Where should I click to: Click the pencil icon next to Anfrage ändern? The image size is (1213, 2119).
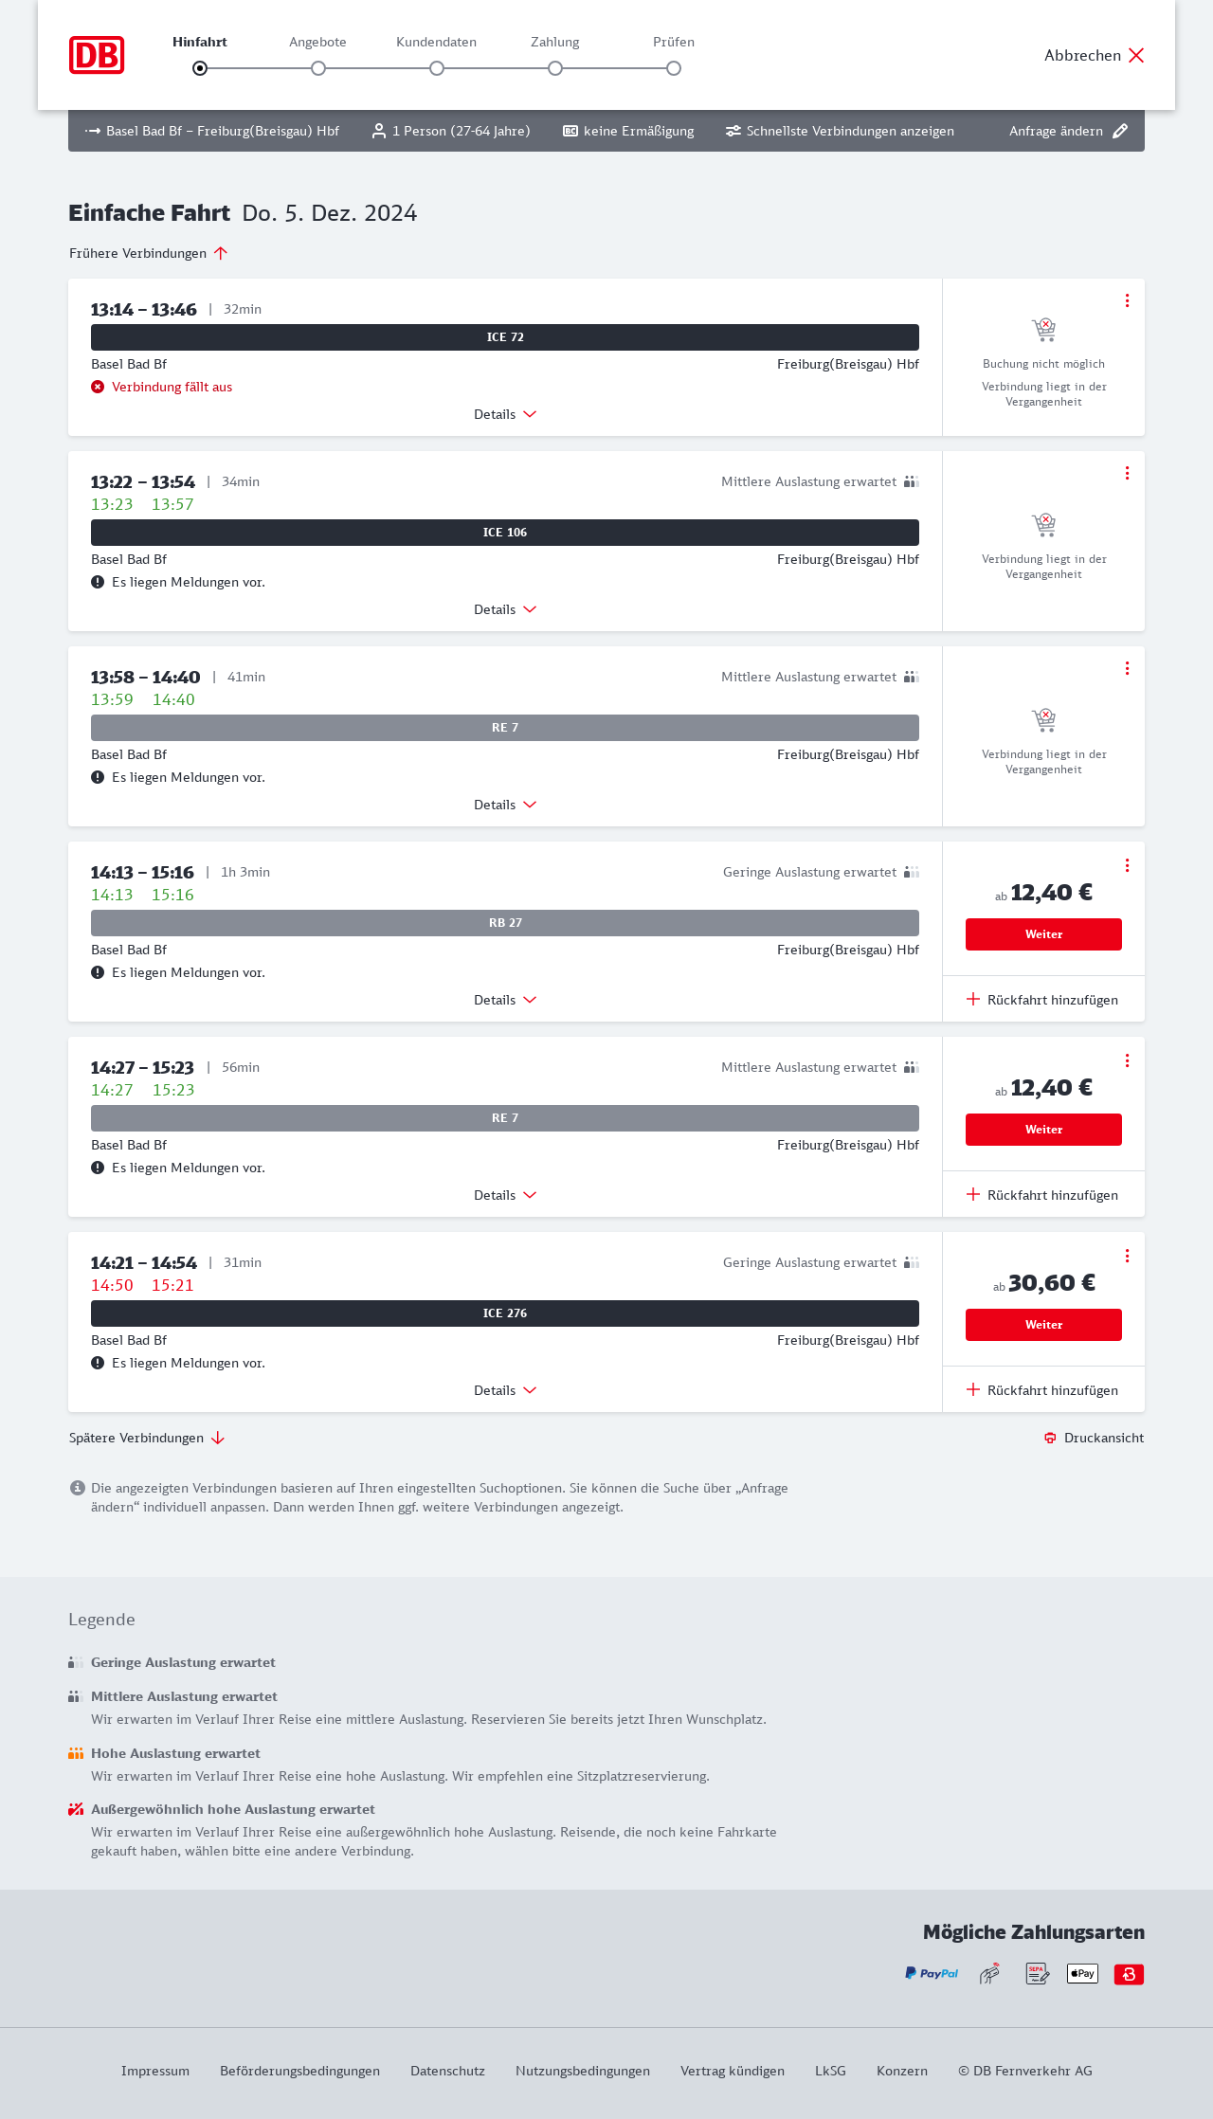click(x=1120, y=131)
